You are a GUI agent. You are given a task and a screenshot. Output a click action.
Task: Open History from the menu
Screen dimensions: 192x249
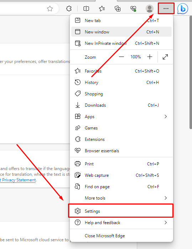(121, 83)
